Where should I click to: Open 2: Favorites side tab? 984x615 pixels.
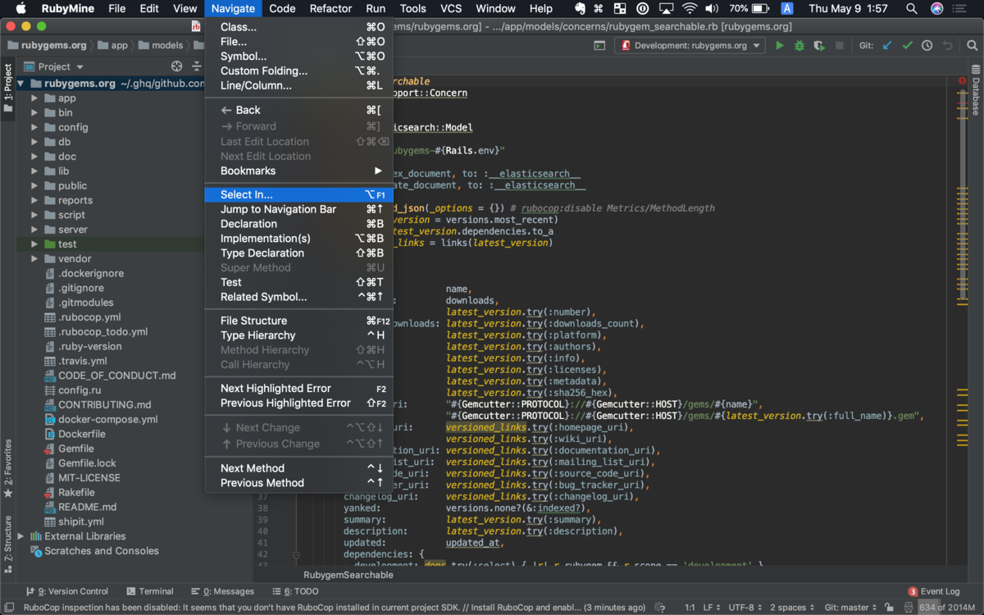tap(8, 467)
